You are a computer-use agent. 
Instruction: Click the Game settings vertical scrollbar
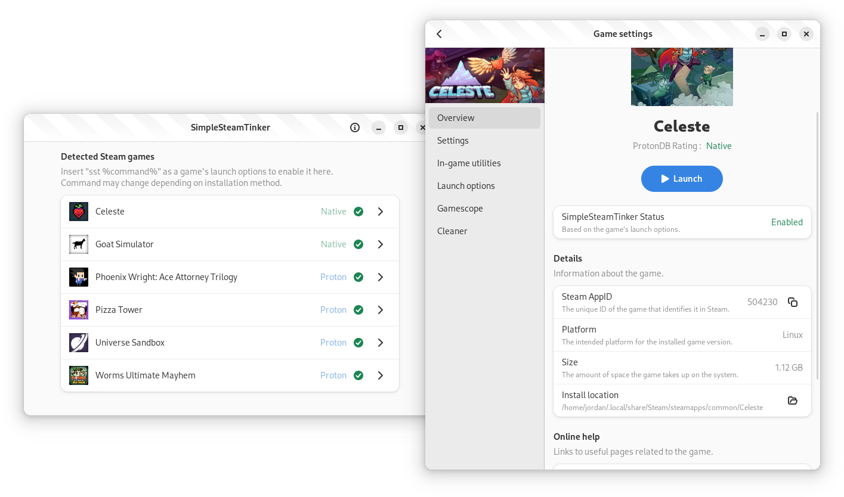point(817,246)
